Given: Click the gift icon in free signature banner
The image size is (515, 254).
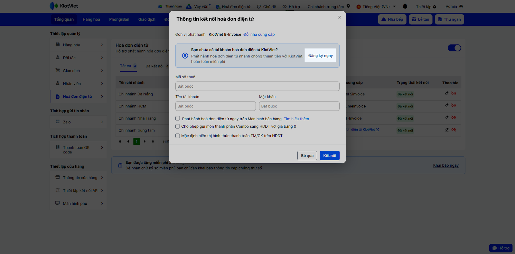Looking at the screenshot, I should (120, 165).
